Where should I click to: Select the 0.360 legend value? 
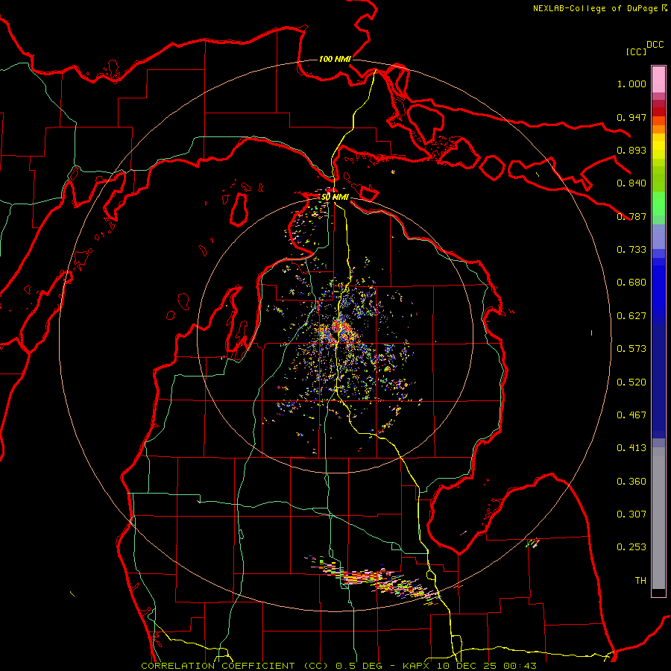631,482
